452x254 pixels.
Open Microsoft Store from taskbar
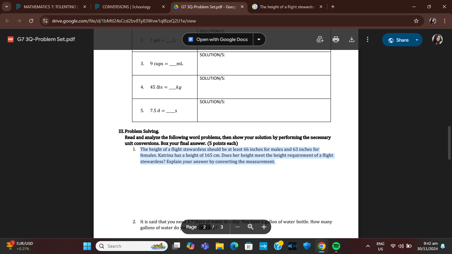[x=249, y=246]
